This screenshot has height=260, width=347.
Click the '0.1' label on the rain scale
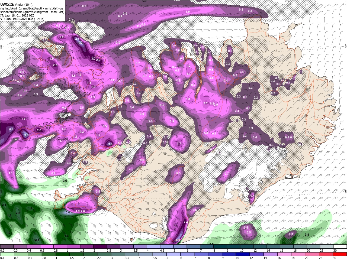(2, 258)
